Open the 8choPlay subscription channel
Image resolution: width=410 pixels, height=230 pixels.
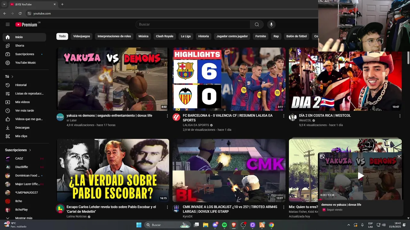[x=24, y=210]
